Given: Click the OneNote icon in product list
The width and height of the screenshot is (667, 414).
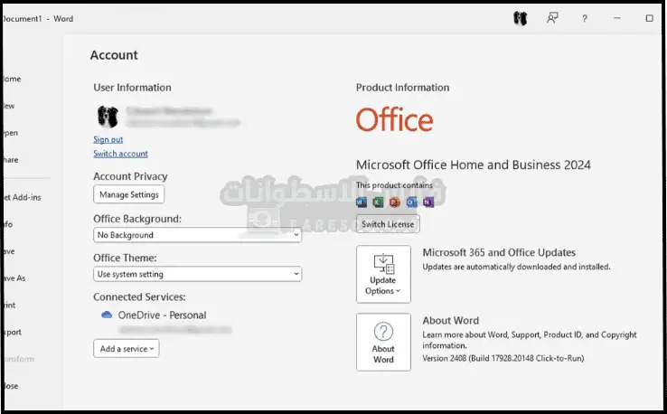Looking at the screenshot, I should pos(427,202).
